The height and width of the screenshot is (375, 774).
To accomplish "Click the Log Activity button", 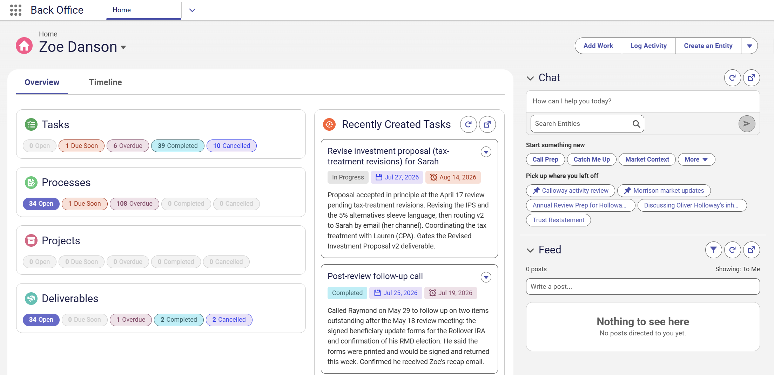I will (x=648, y=46).
